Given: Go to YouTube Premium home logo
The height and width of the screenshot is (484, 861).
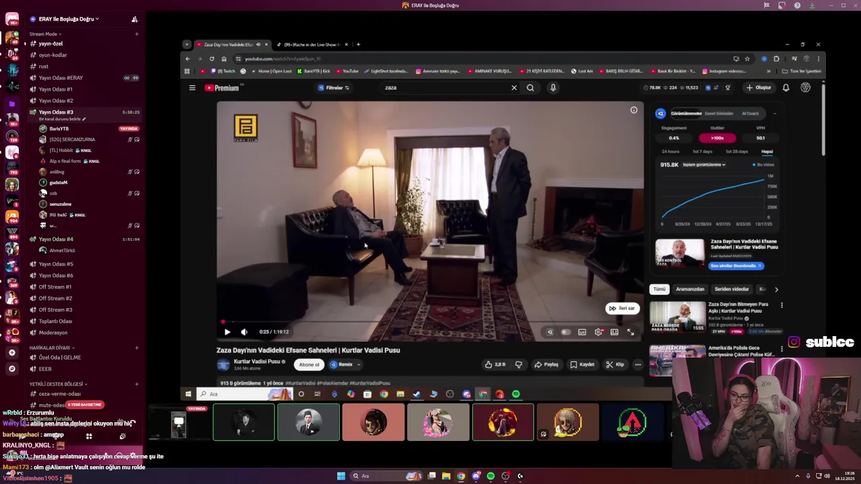Looking at the screenshot, I should (x=222, y=87).
